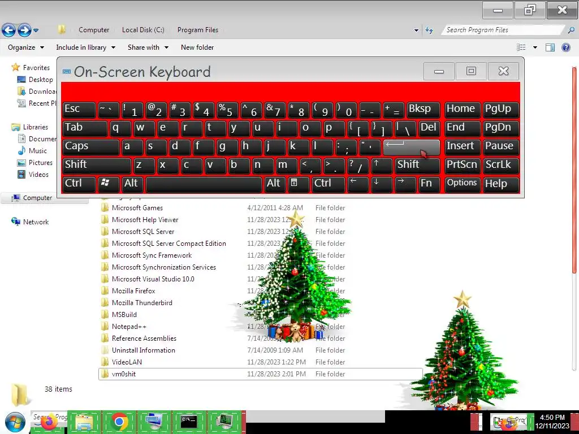Open the address bar history dropdown
The width and height of the screenshot is (579, 434).
tap(416, 31)
